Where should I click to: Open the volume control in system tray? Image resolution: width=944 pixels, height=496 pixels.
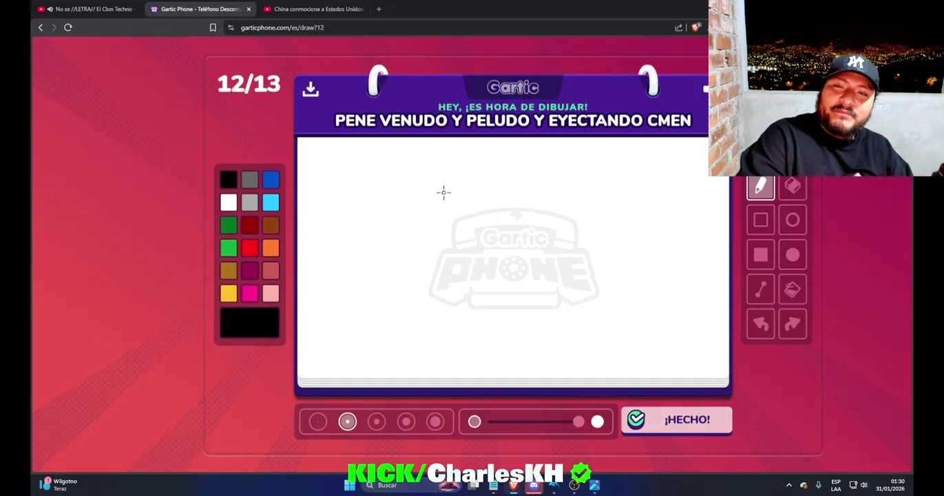[864, 485]
